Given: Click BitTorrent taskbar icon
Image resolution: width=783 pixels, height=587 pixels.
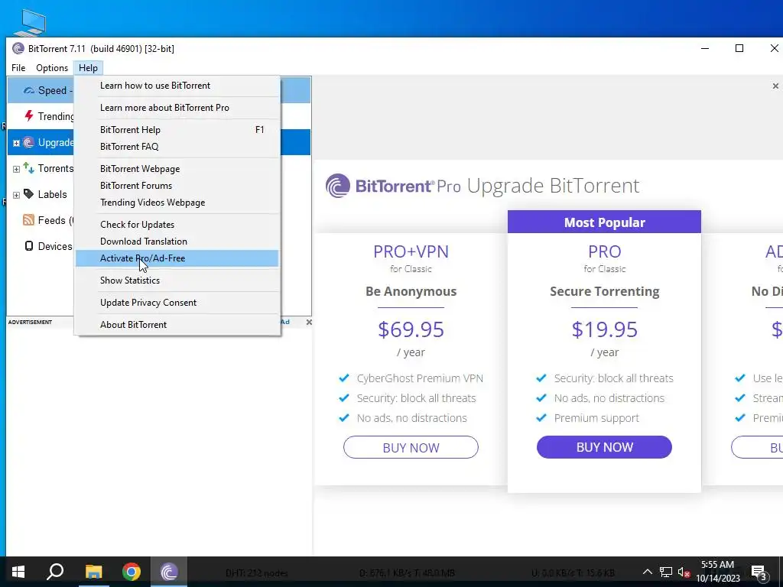Looking at the screenshot, I should (169, 572).
